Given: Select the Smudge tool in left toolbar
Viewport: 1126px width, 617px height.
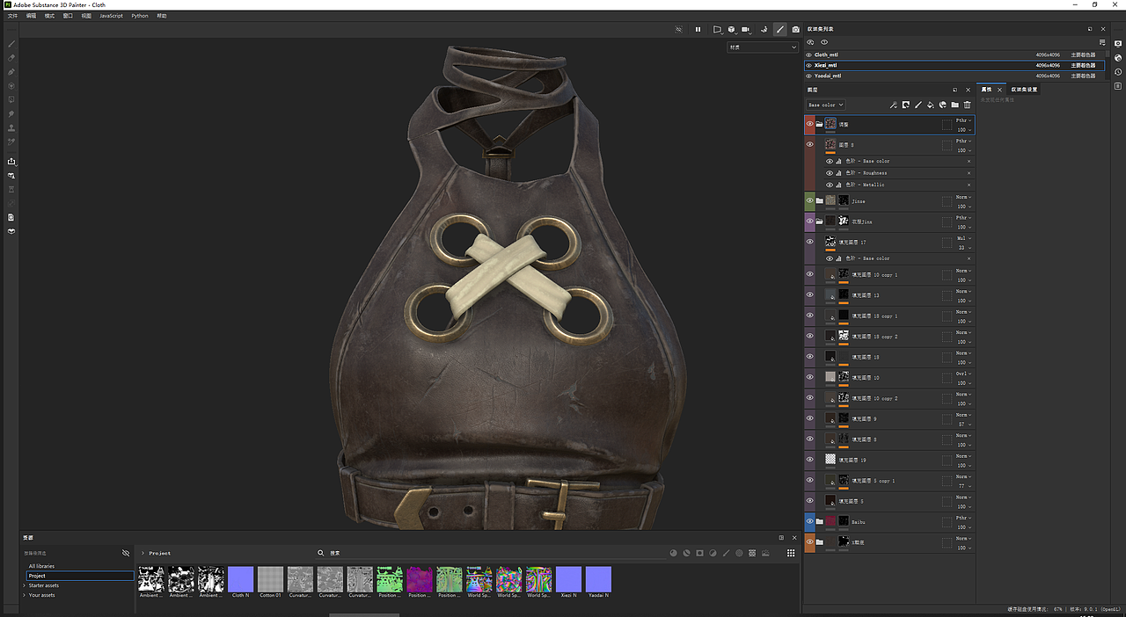Looking at the screenshot, I should click(11, 113).
